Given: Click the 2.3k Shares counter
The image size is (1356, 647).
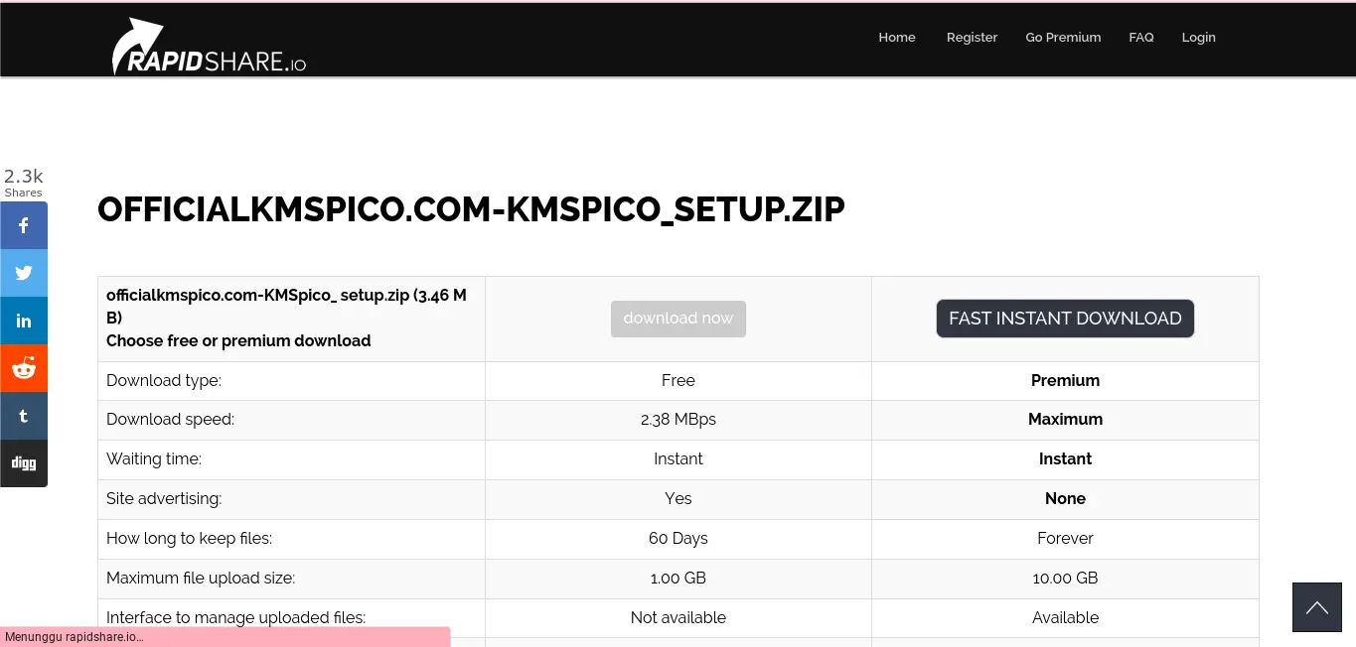Looking at the screenshot, I should tap(24, 183).
